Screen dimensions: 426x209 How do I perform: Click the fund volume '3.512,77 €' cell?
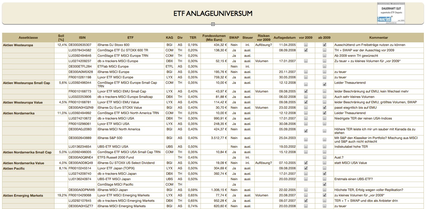[x=214, y=140]
